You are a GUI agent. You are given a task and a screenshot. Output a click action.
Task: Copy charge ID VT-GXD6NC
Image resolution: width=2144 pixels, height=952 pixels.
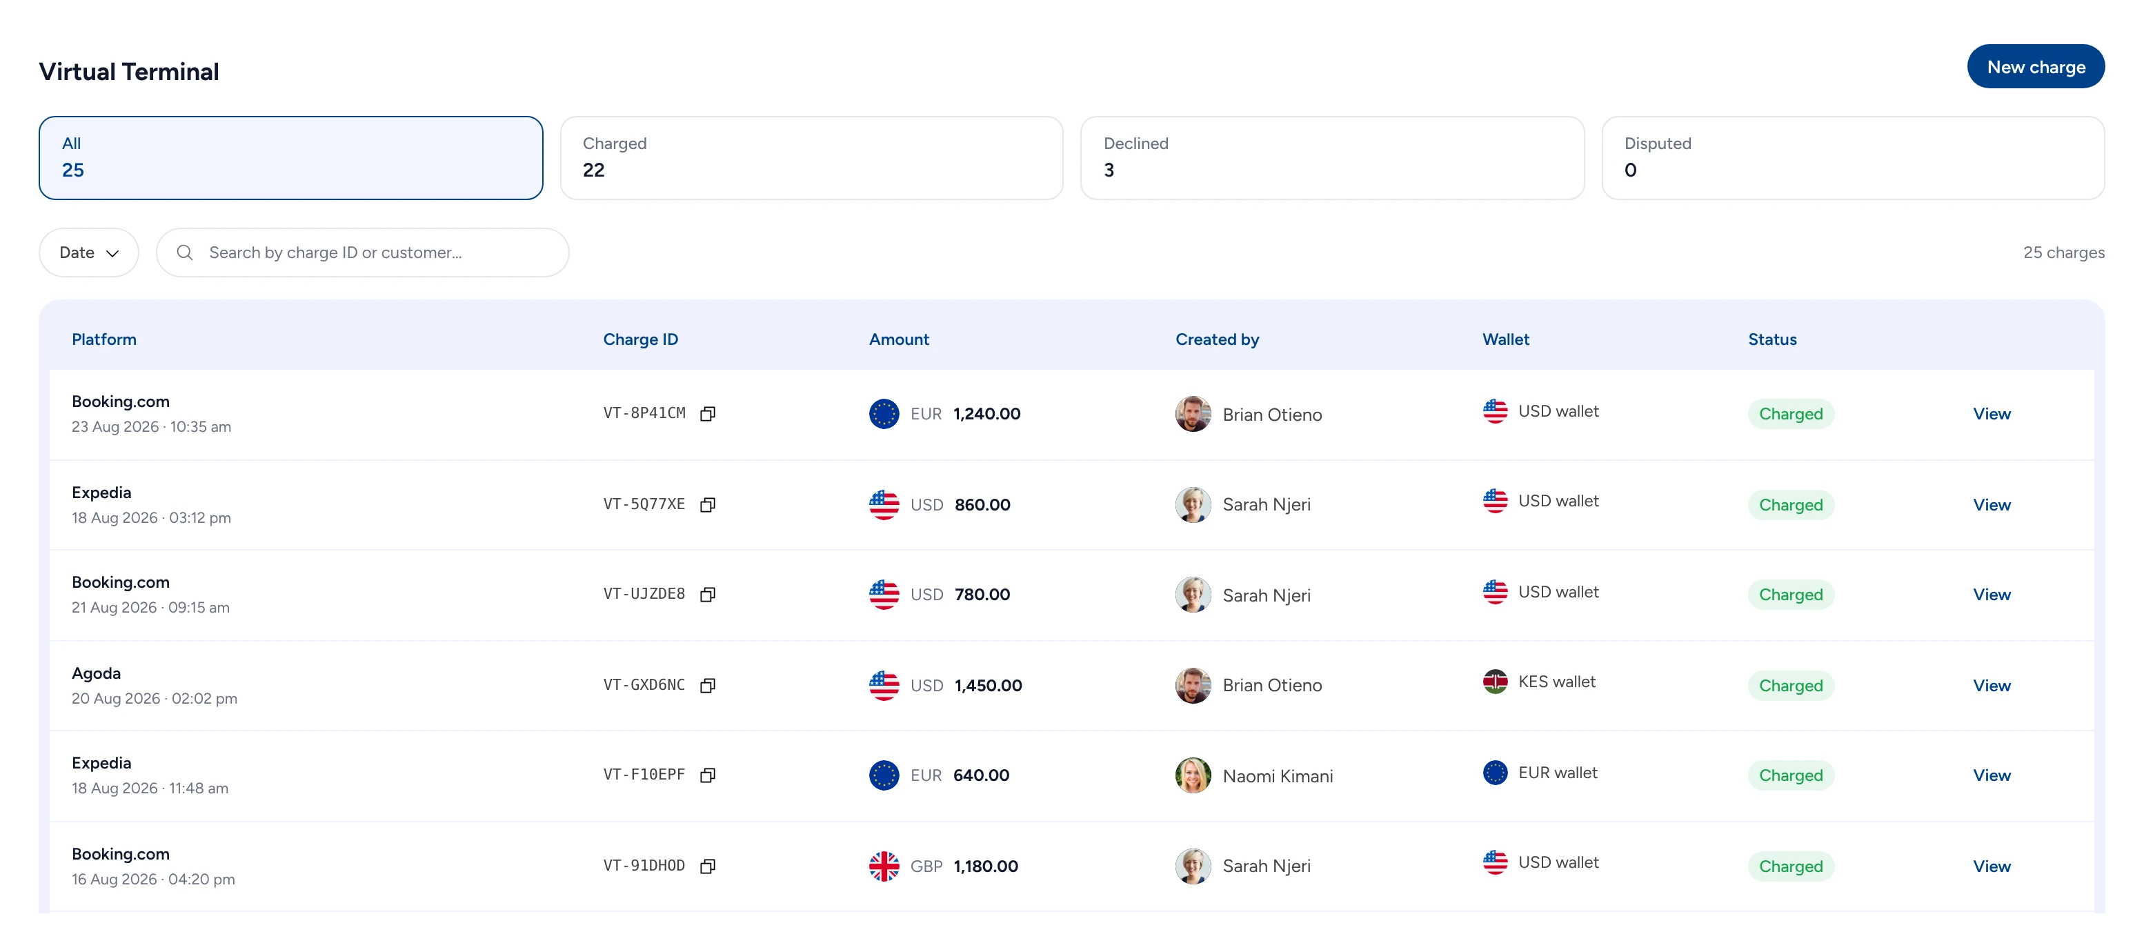click(708, 685)
